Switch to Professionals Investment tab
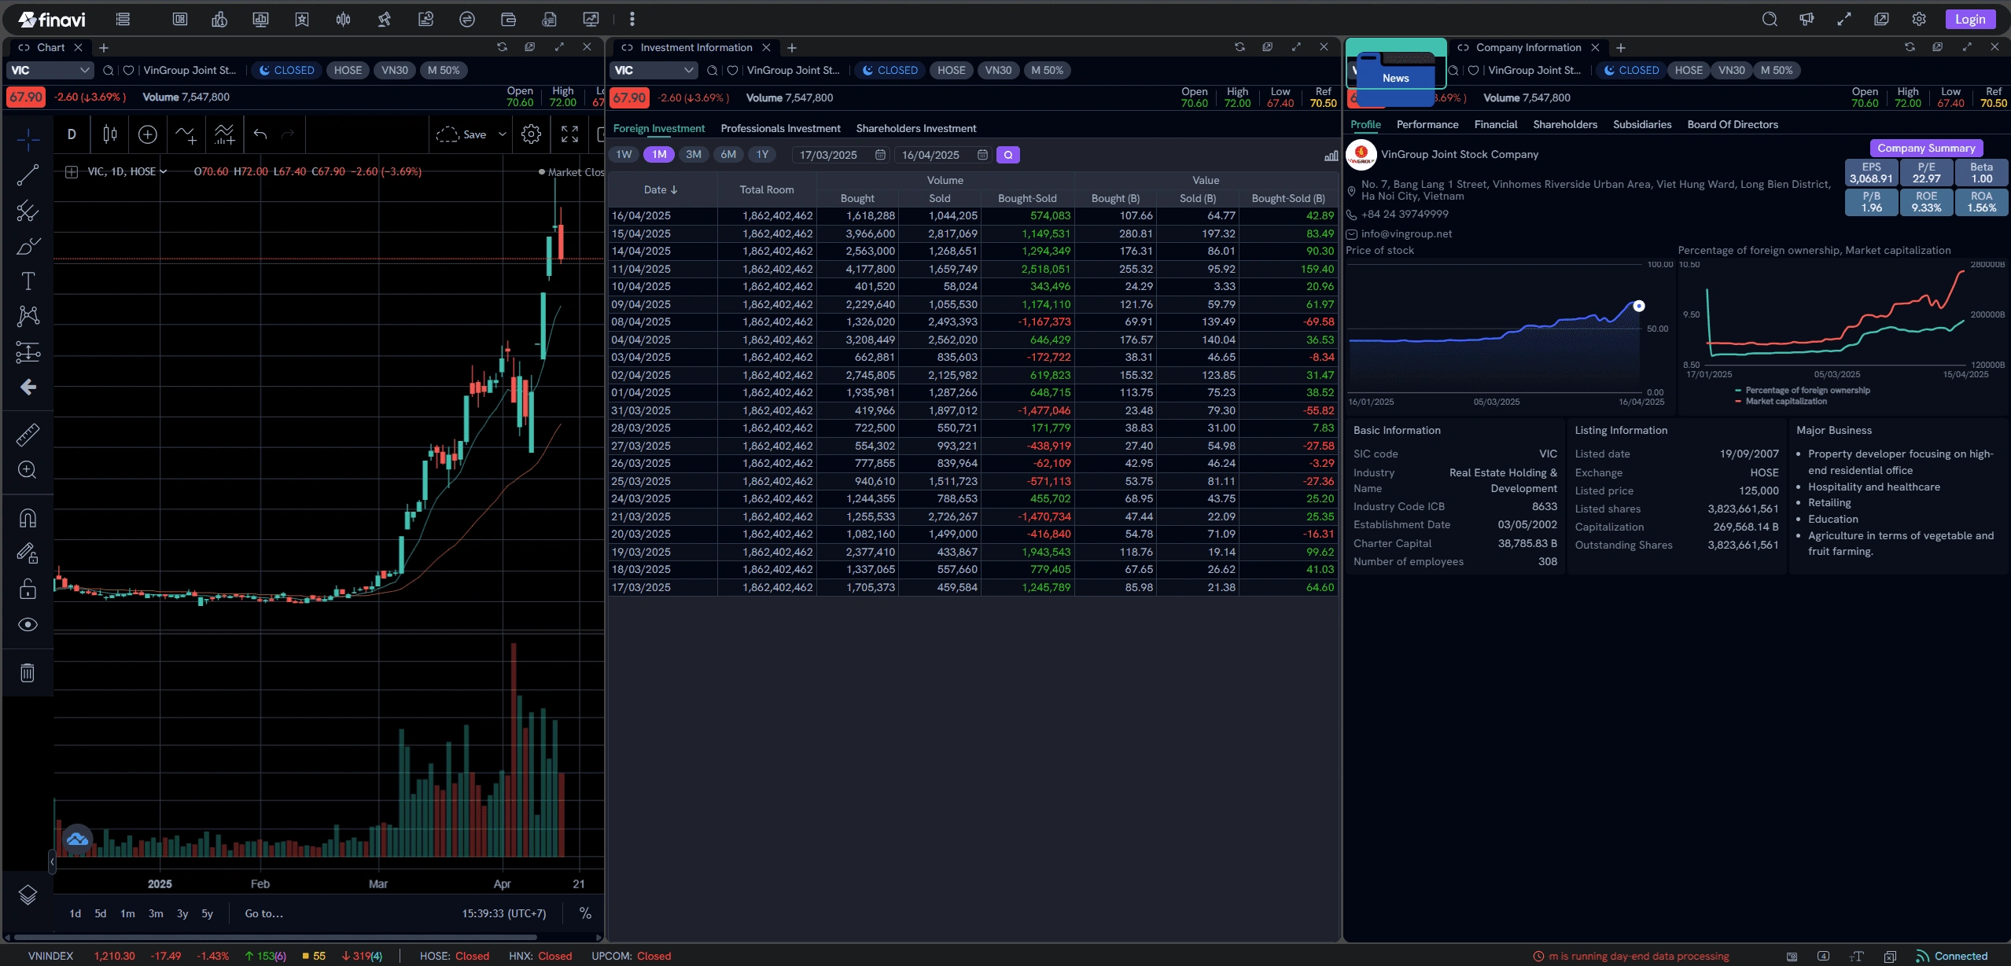Image resolution: width=2011 pixels, height=966 pixels. (779, 128)
